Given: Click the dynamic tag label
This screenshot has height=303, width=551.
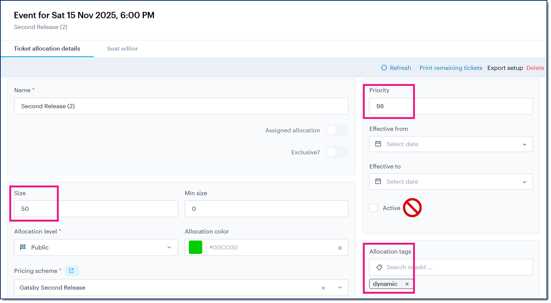Looking at the screenshot, I should 385,284.
